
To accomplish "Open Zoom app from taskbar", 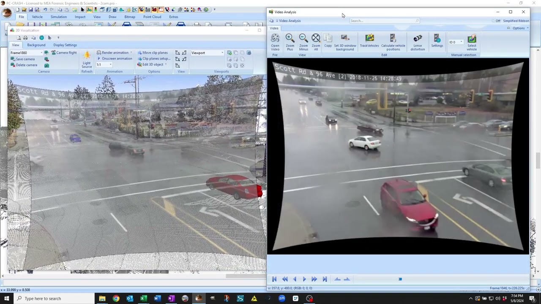I will tap(281, 299).
